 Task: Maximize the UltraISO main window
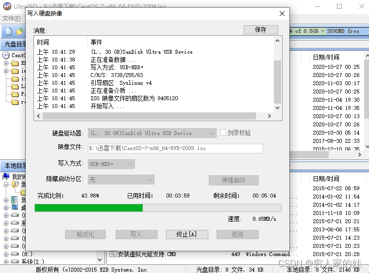click(x=339, y=6)
